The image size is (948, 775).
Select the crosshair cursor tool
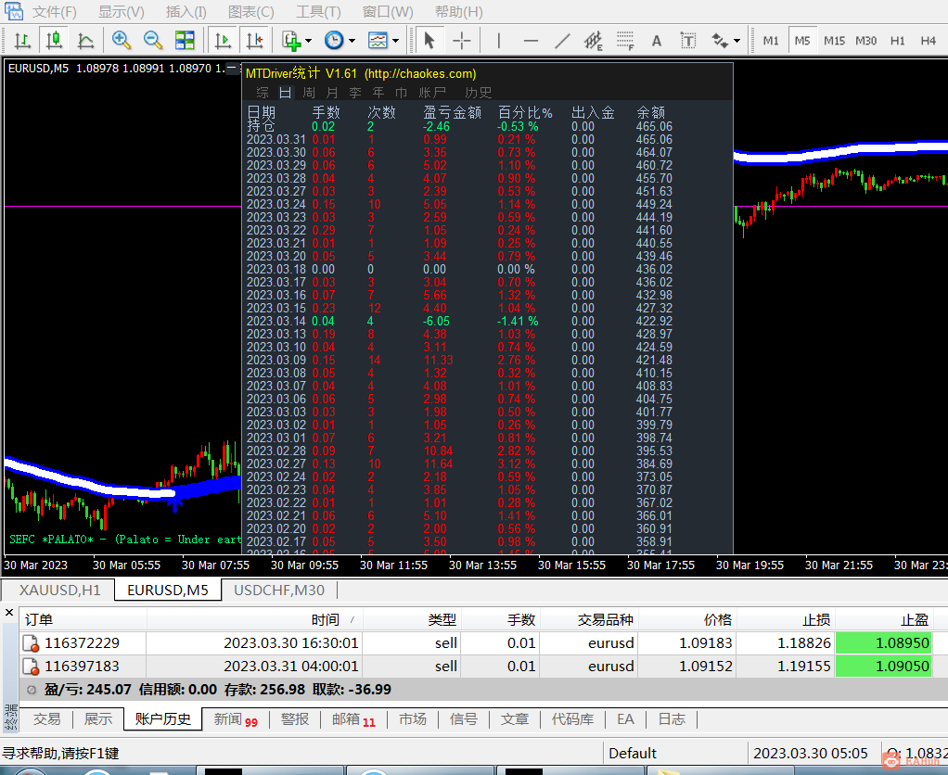pyautogui.click(x=461, y=40)
